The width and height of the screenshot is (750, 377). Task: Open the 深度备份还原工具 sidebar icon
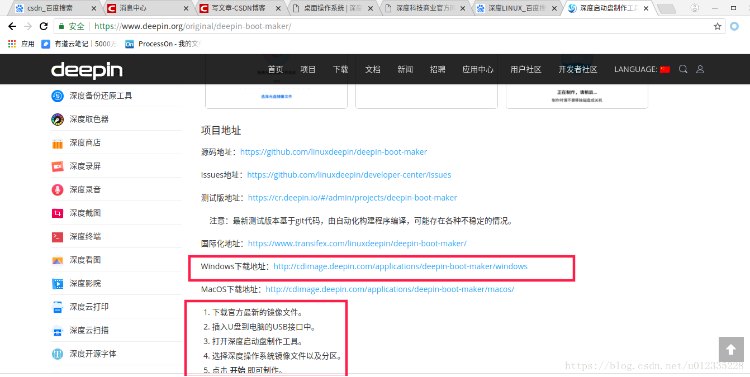tap(58, 96)
